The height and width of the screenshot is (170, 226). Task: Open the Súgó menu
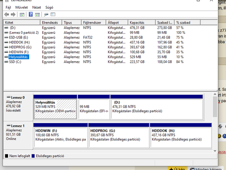tap(49, 8)
